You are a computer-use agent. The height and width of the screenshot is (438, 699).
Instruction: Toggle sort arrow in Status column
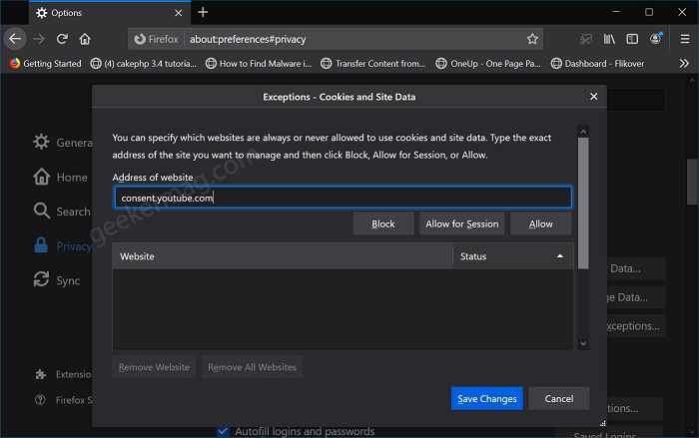click(560, 256)
